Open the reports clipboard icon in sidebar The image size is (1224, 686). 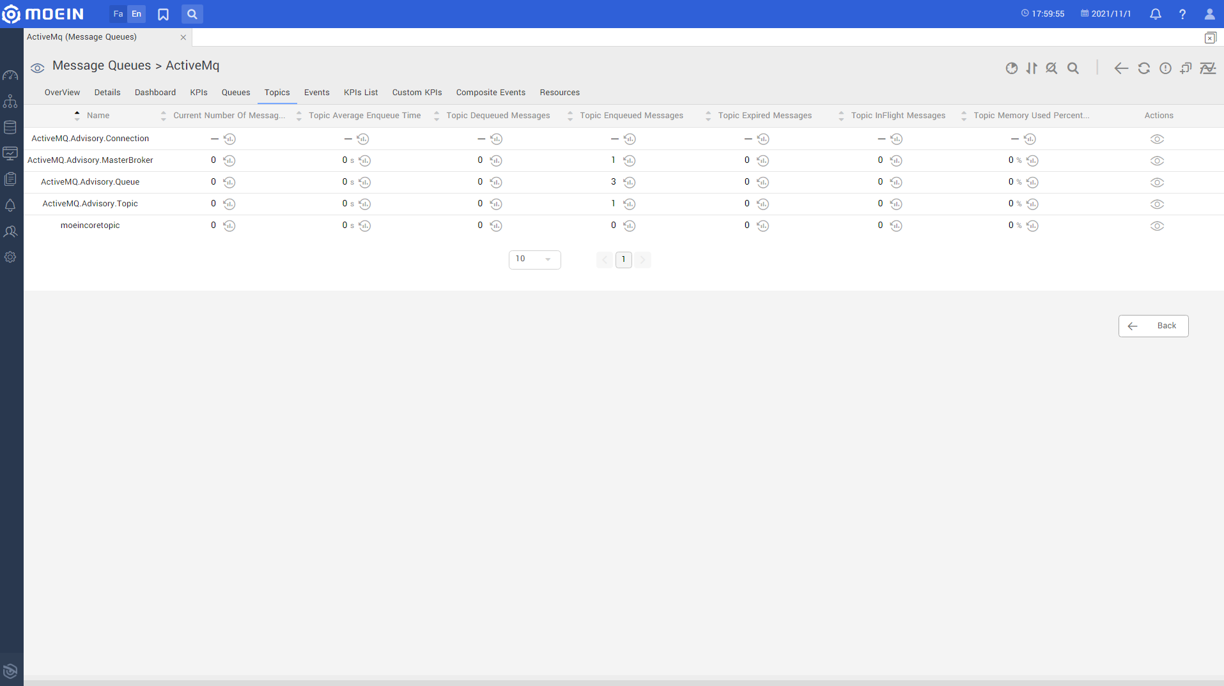[10, 179]
